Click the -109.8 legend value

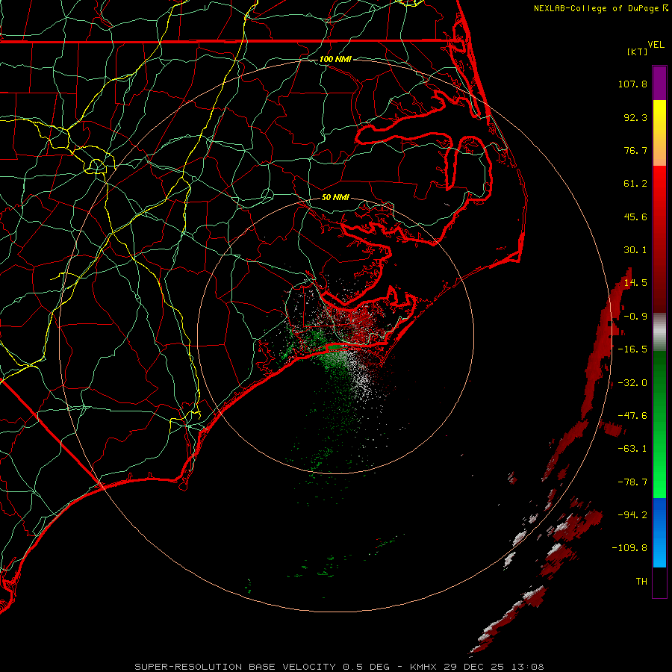629,548
